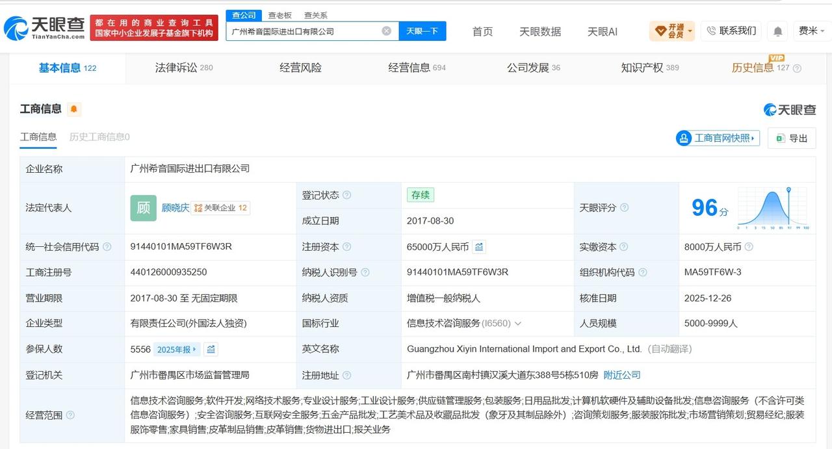Select 查公司 search mode tab
The height and width of the screenshot is (449, 832).
point(244,15)
